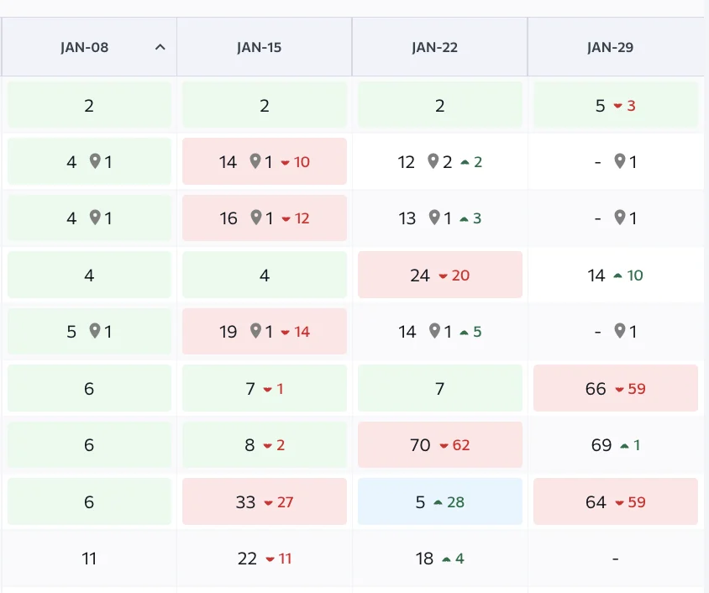This screenshot has width=709, height=593.
Task: Click the green up arrow next to 10
Action: tap(618, 275)
